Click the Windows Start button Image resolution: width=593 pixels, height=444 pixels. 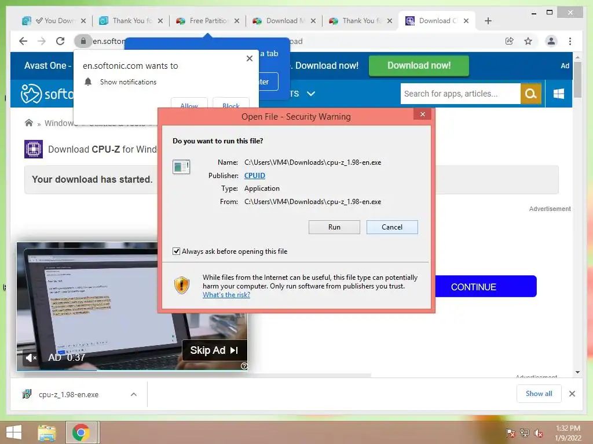pos(14,432)
